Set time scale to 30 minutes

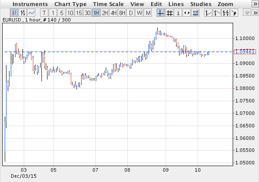pyautogui.click(x=87, y=13)
